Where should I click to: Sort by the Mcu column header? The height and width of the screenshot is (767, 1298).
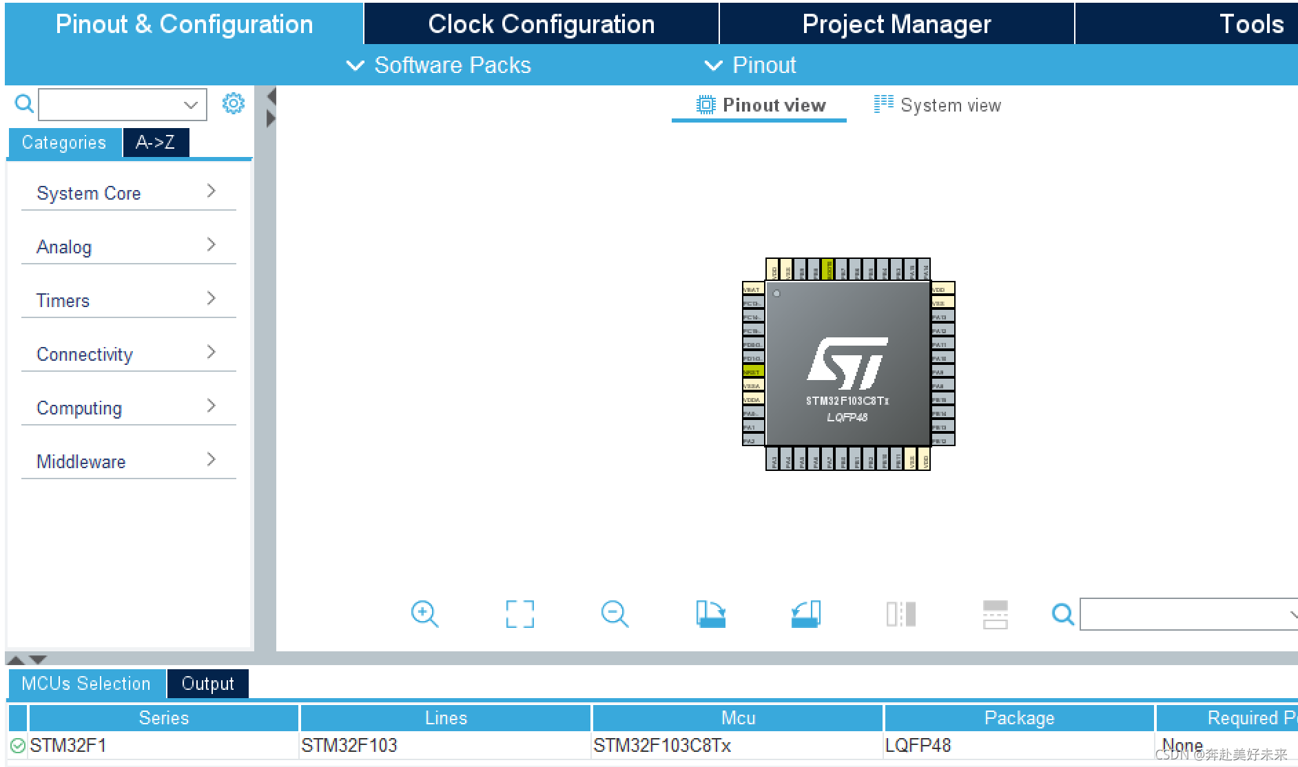738,718
